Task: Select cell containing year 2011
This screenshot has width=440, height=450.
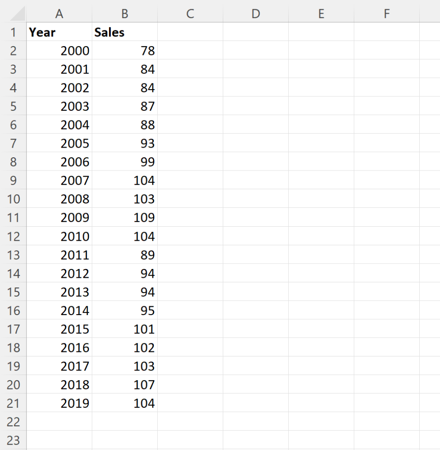Action: [x=59, y=254]
